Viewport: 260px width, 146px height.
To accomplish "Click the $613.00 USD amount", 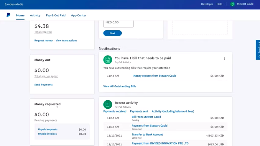I will pyautogui.click(x=215, y=144).
